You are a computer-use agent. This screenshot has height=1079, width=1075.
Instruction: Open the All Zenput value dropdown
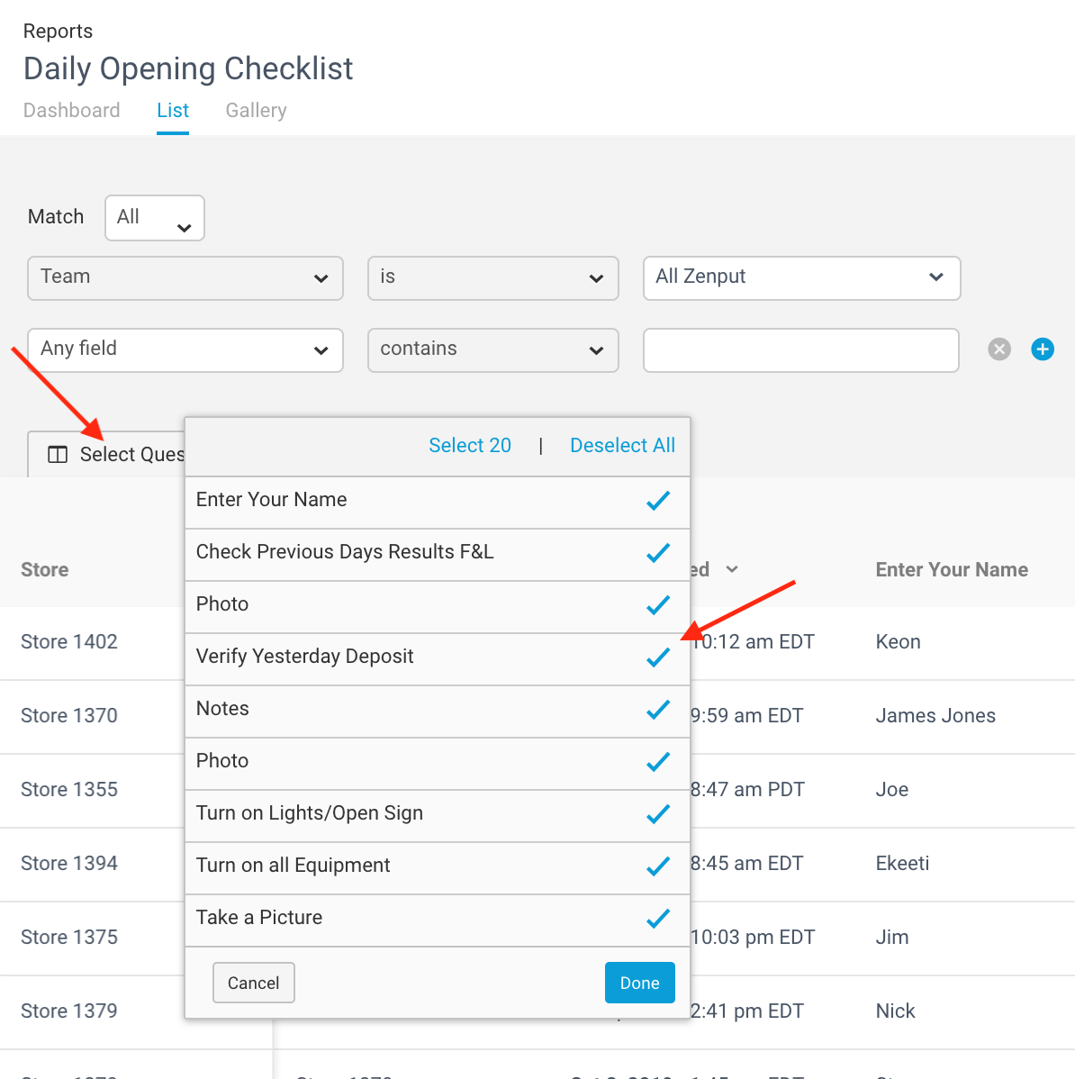(801, 278)
